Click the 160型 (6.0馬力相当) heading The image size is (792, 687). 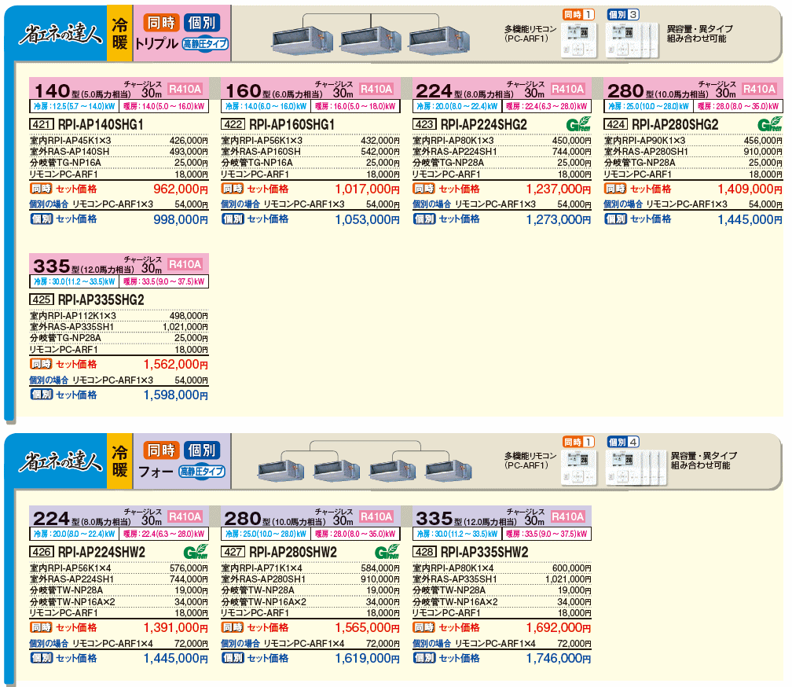click(273, 91)
